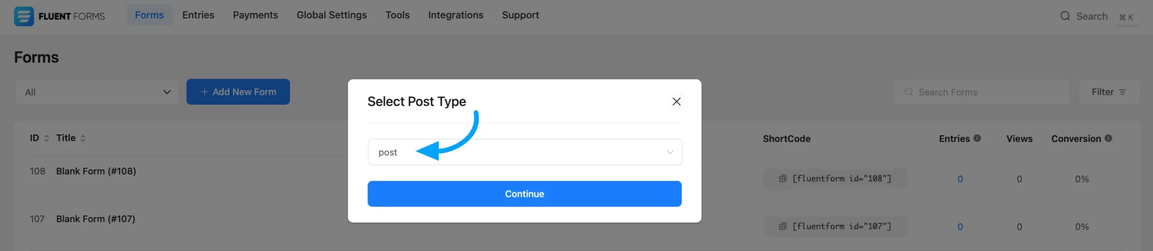Expand the All forms filter dropdown
The width and height of the screenshot is (1153, 251).
pyautogui.click(x=97, y=92)
